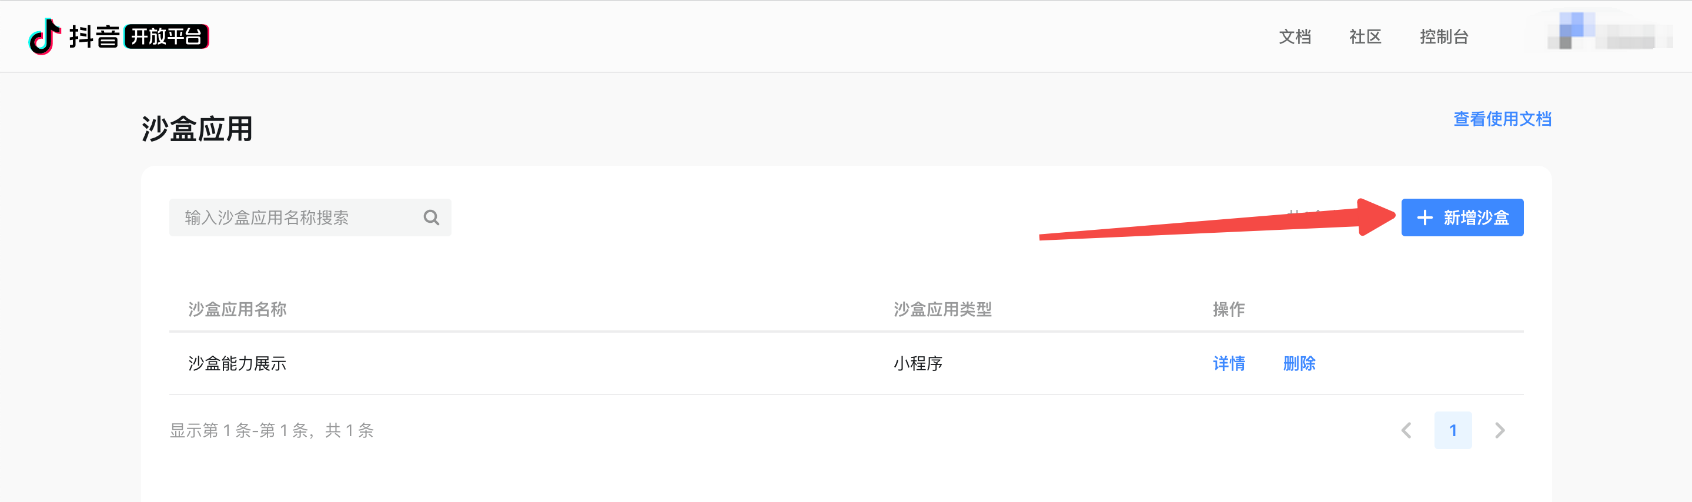Open the 控制台 menu
This screenshot has height=502, width=1692.
1444,37
